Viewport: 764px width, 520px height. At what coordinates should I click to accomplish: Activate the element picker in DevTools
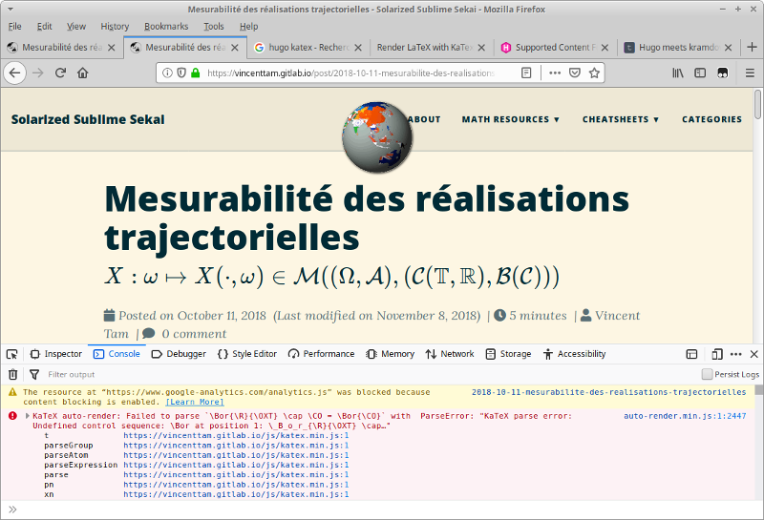(12, 354)
